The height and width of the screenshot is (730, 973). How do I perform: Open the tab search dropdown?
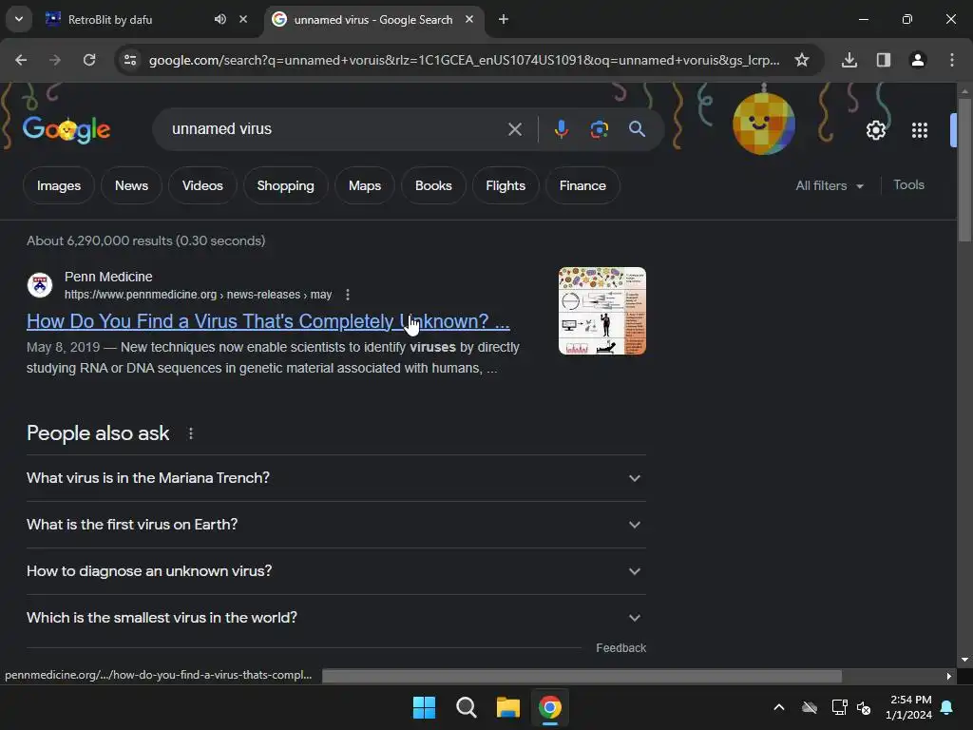[19, 19]
